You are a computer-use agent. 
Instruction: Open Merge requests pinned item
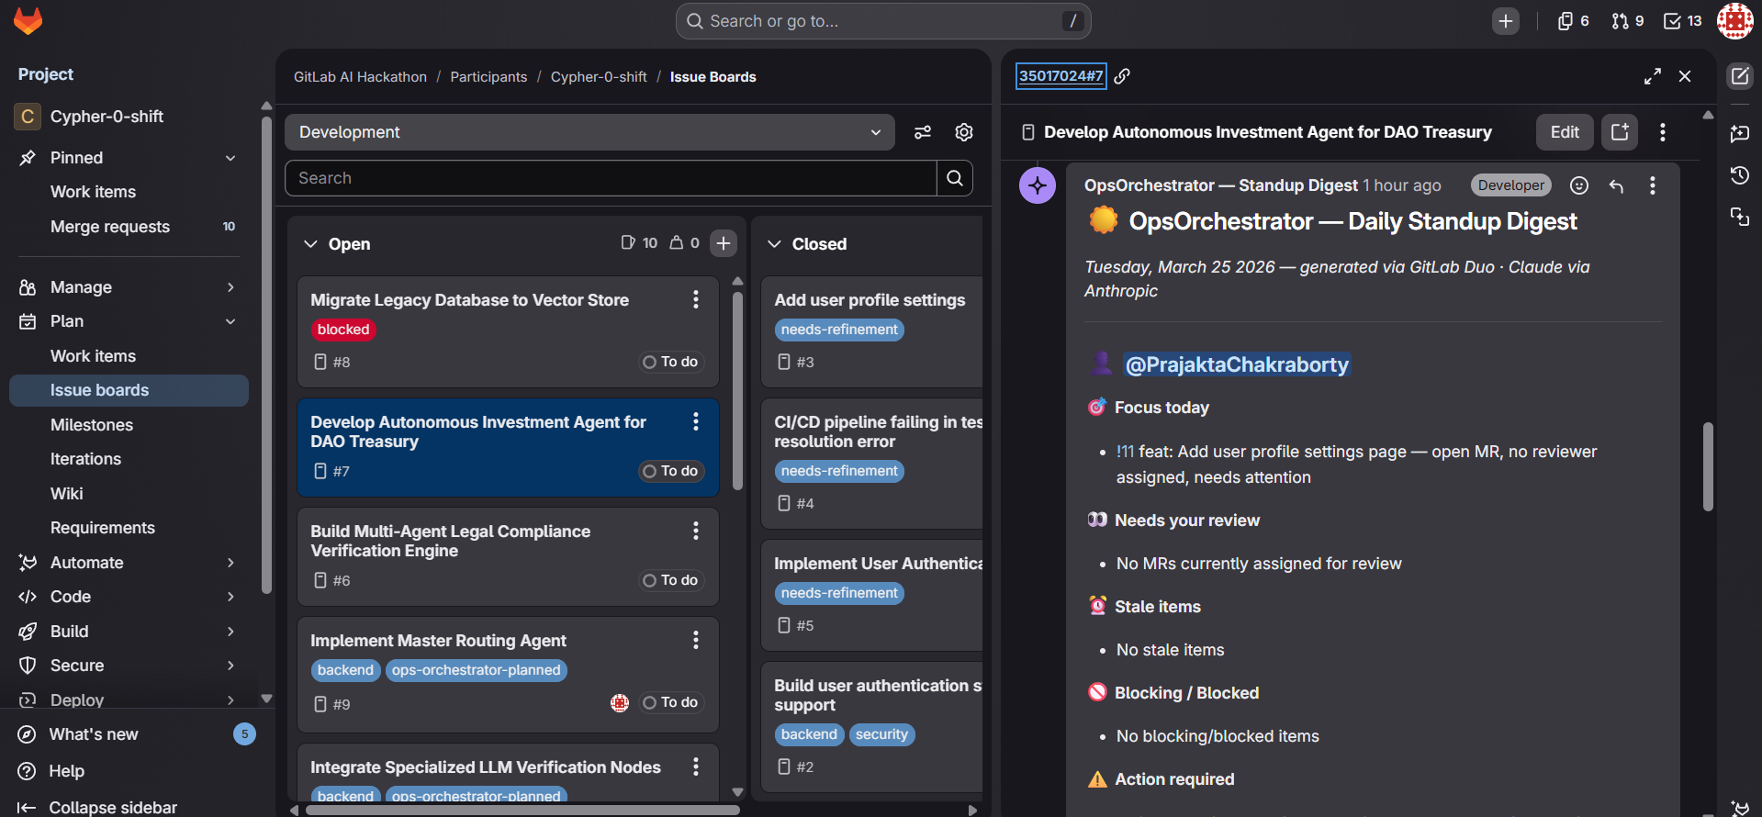[129, 227]
